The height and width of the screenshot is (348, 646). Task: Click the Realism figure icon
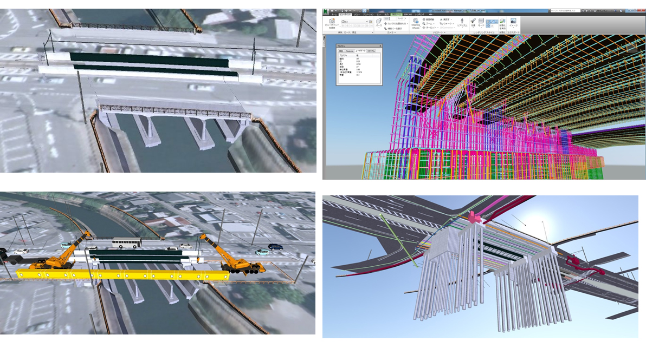tap(462, 22)
